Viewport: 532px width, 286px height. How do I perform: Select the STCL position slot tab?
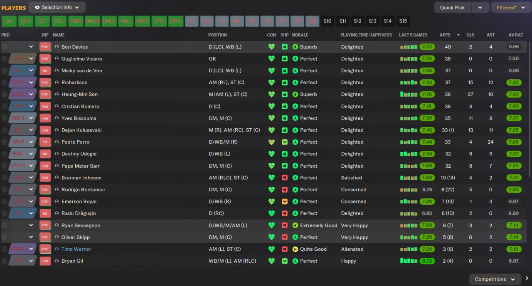[x=175, y=21]
